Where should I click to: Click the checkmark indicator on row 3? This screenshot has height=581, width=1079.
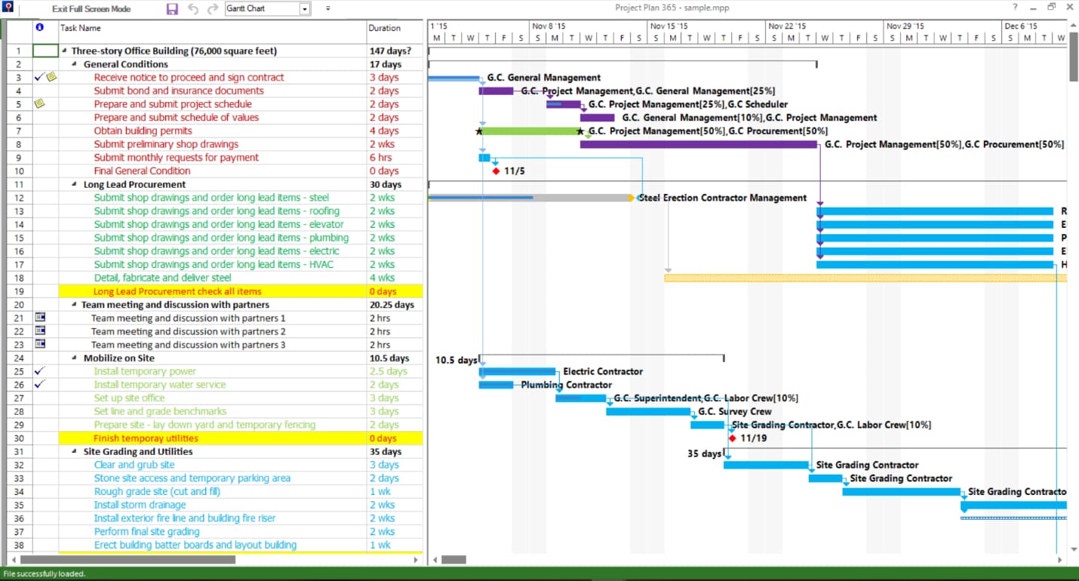coord(39,77)
